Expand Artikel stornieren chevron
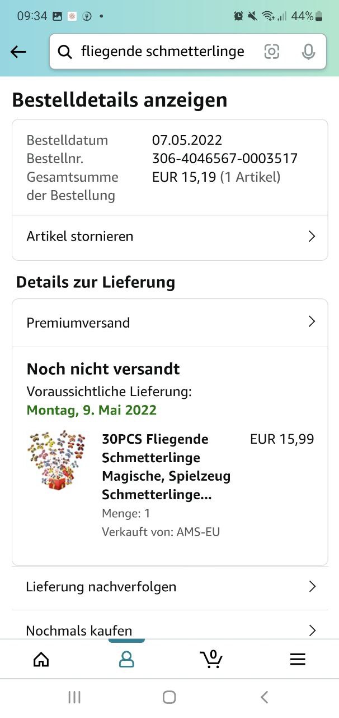This screenshot has width=339, height=718. click(x=312, y=236)
